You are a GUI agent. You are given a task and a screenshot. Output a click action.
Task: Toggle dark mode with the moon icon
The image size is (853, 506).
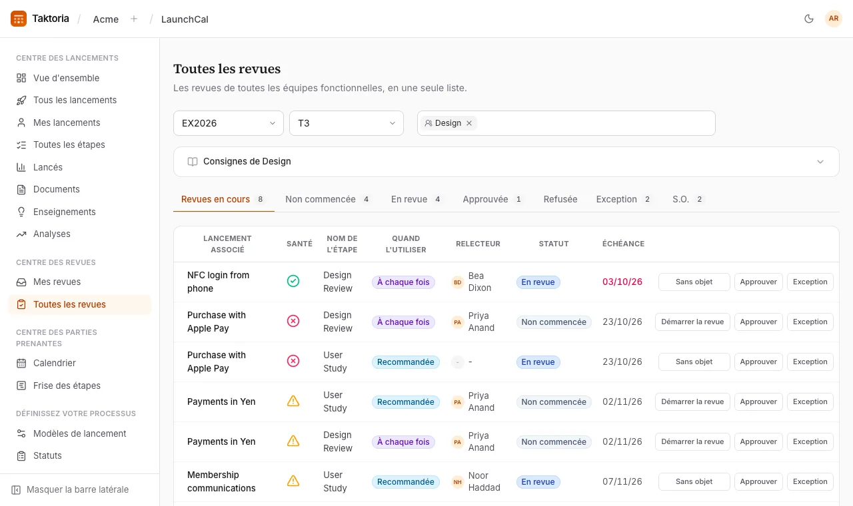[x=809, y=19]
